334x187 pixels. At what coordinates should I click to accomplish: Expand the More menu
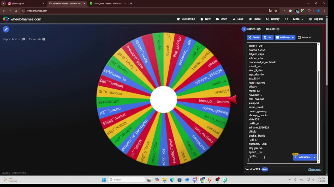click(298, 19)
